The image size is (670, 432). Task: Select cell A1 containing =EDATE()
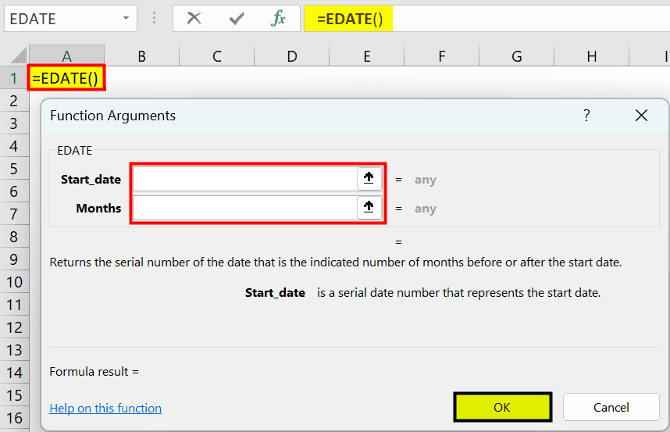click(x=66, y=78)
